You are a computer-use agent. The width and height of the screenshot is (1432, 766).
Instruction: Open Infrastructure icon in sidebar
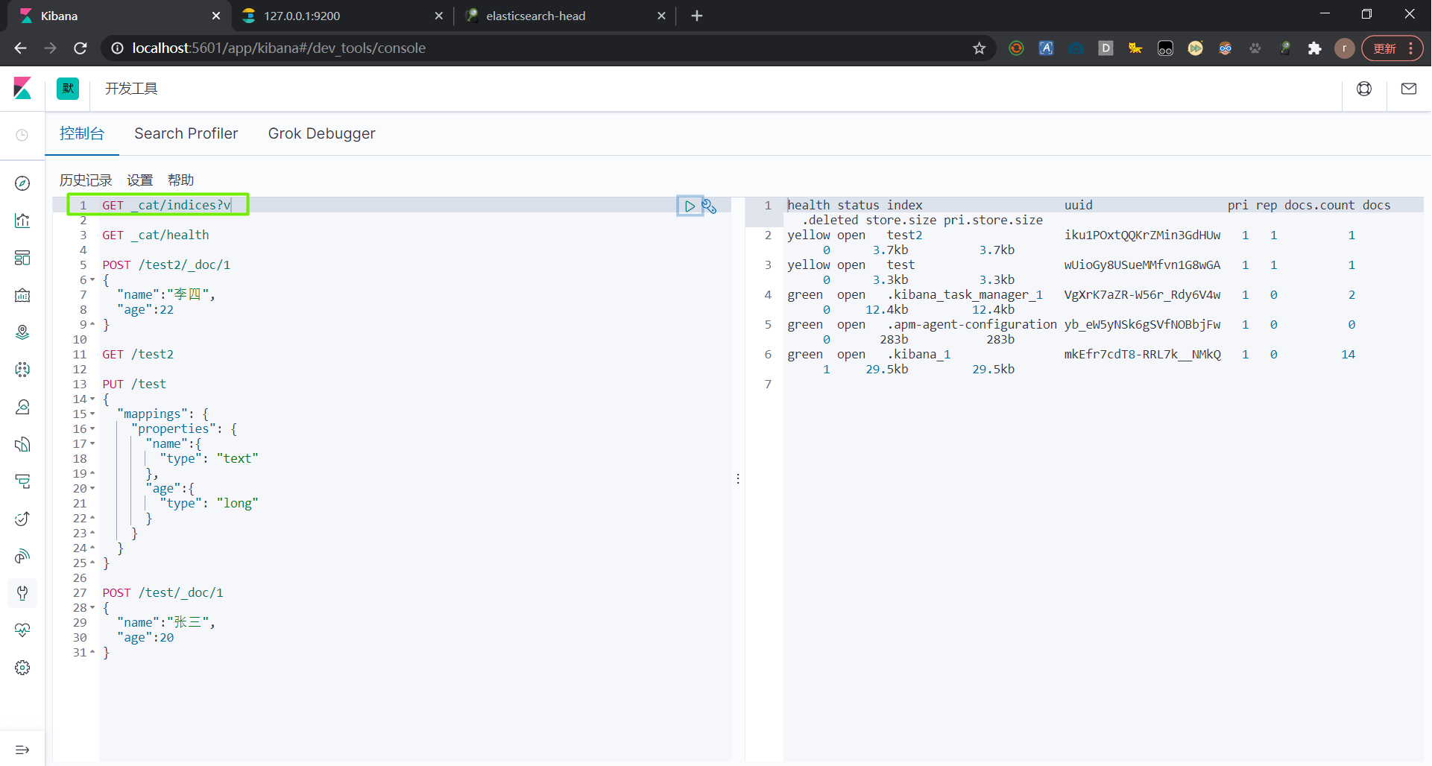coord(22,407)
